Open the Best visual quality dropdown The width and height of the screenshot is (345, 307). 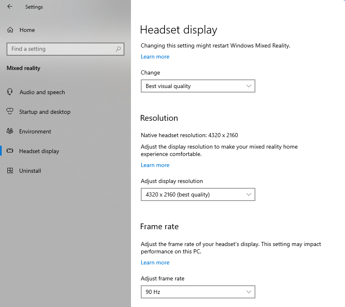pyautogui.click(x=198, y=86)
